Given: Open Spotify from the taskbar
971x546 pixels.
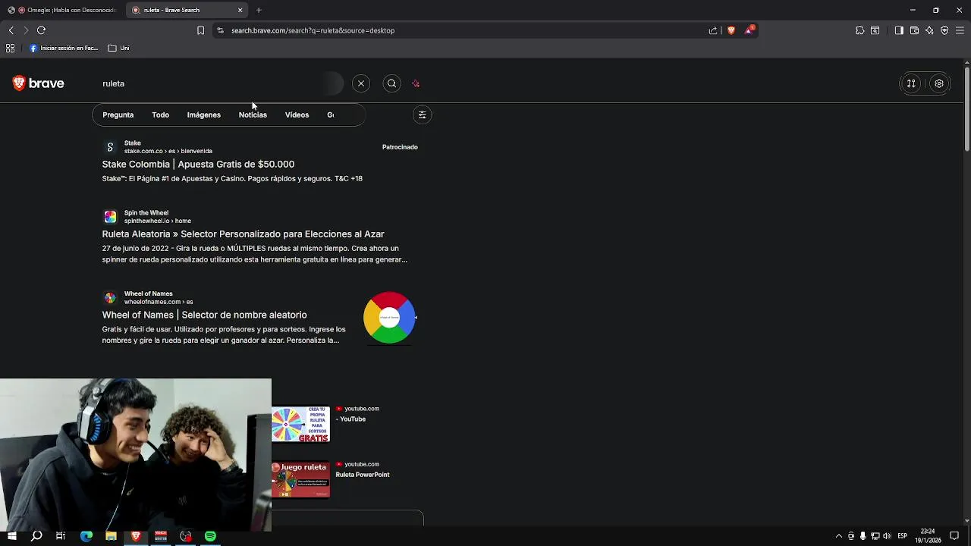Looking at the screenshot, I should [210, 536].
